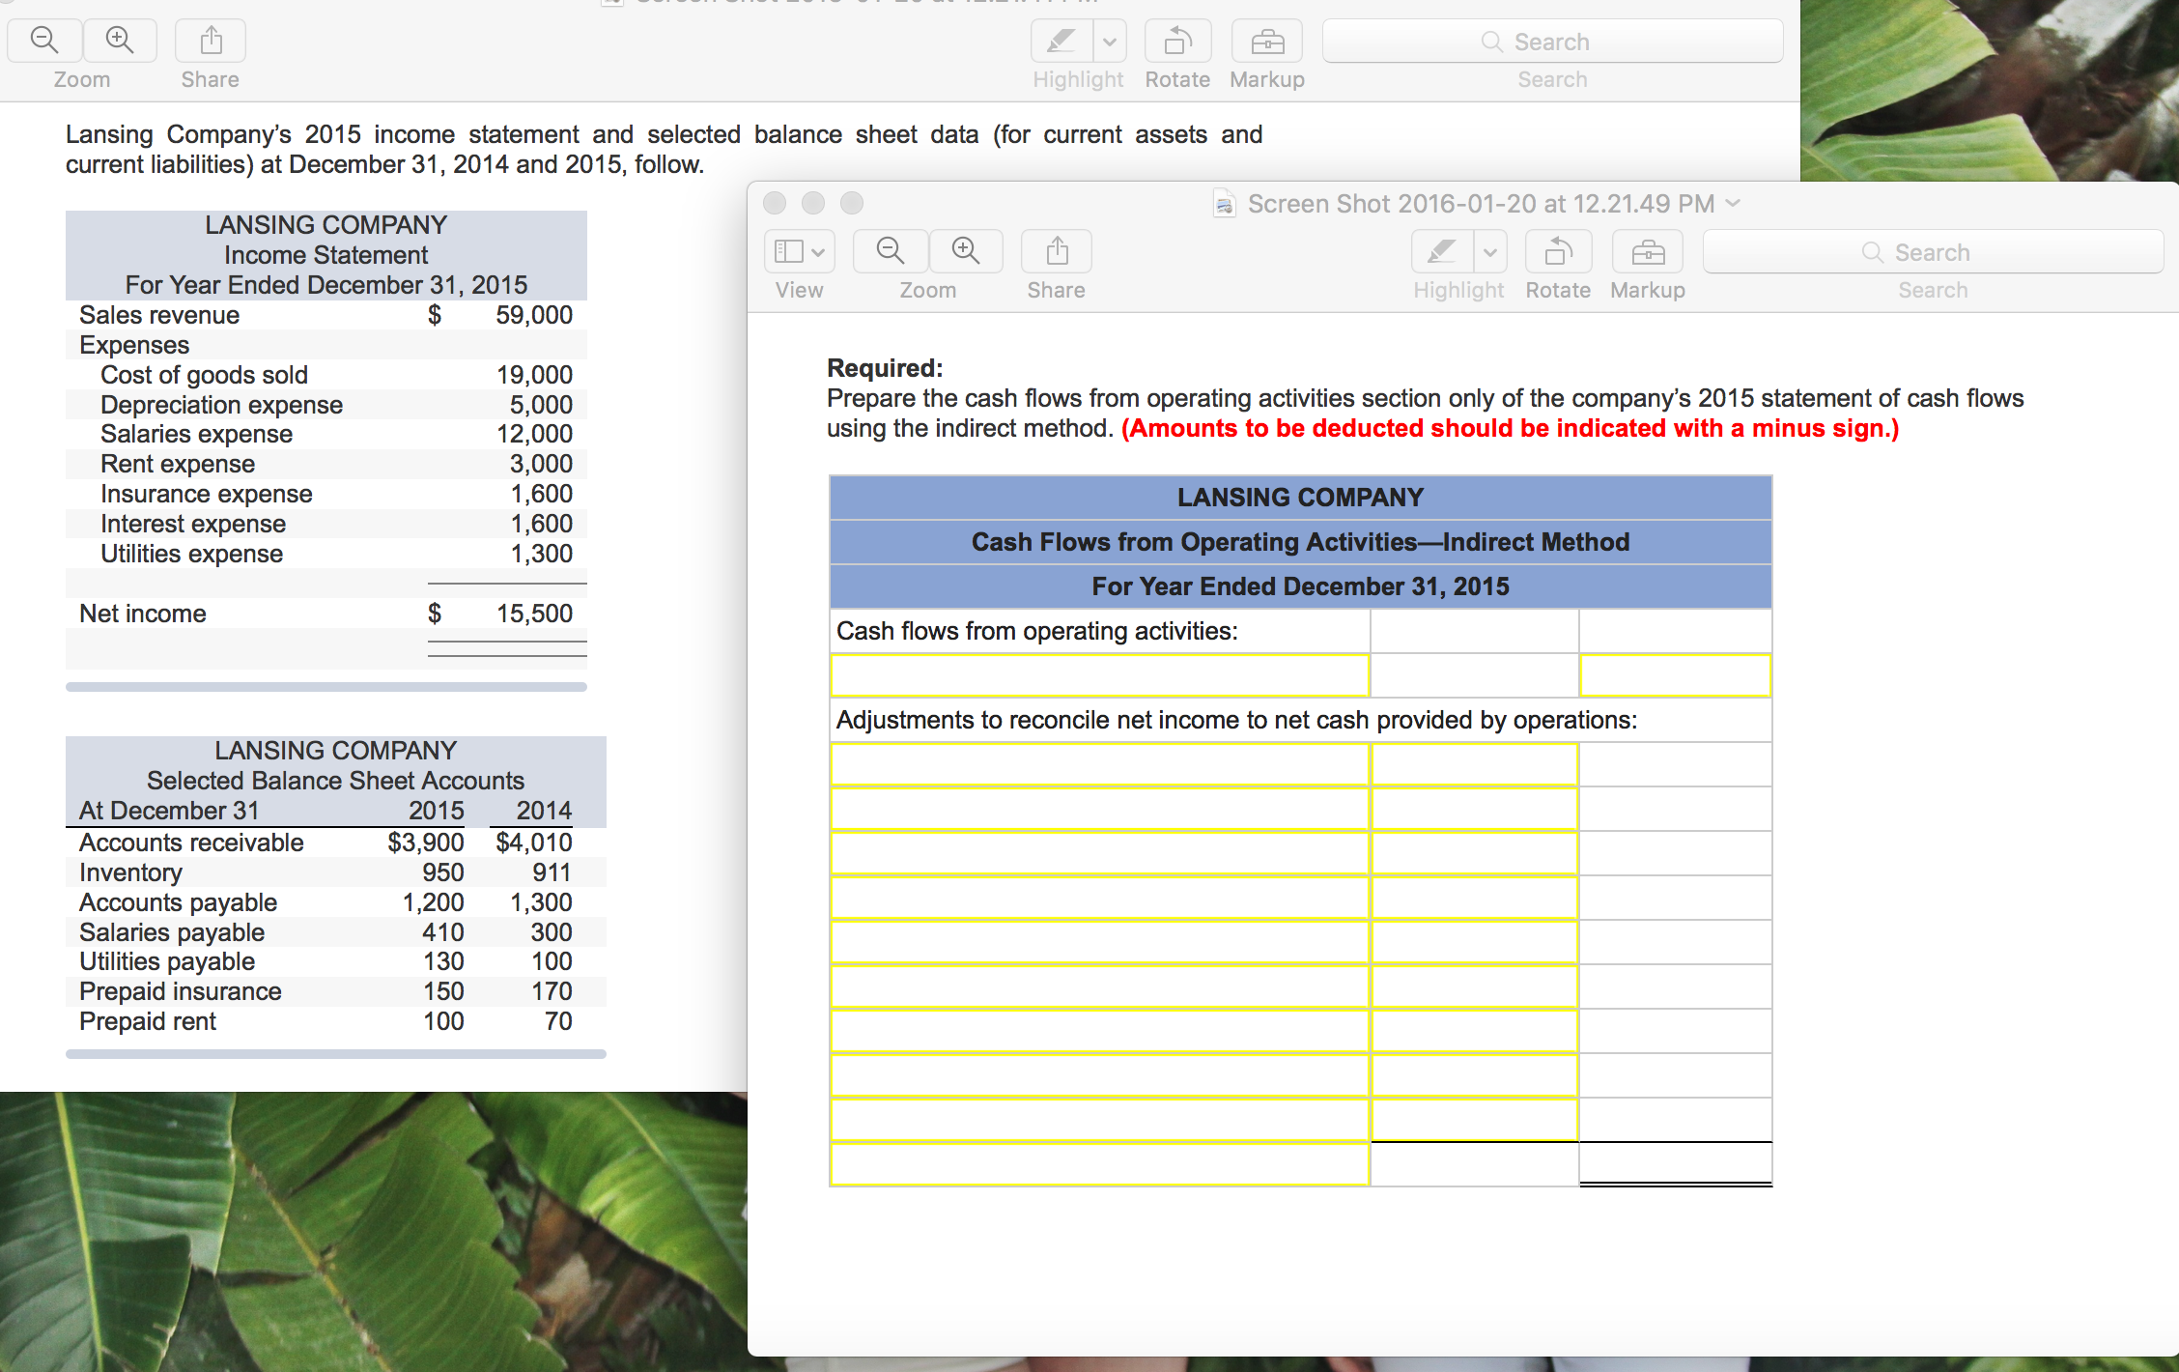
Task: Click the Rotate icon in the front window
Action: pyautogui.click(x=1557, y=251)
